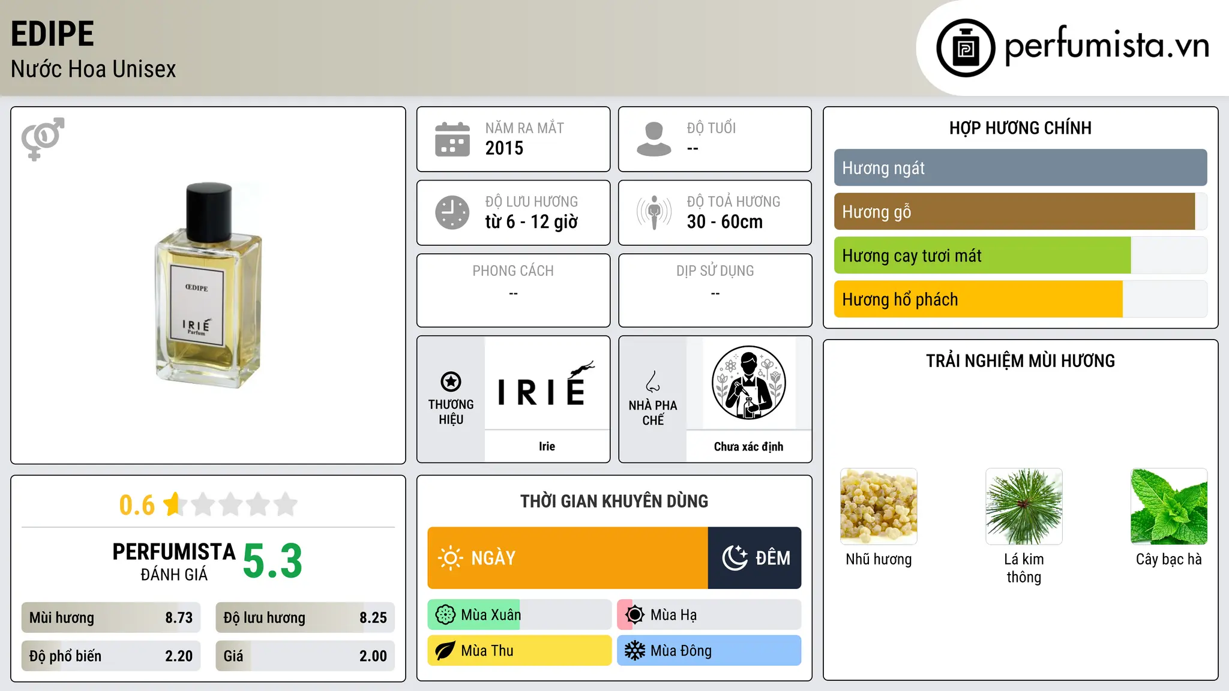Click the Năm ra mắt label
This screenshot has width=1229, height=691.
click(524, 128)
